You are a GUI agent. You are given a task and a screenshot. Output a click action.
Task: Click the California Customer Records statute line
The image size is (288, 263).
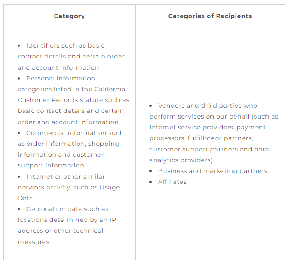tap(74, 100)
